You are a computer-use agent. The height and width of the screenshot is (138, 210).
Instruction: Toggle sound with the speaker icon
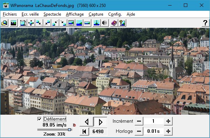pos(105,23)
